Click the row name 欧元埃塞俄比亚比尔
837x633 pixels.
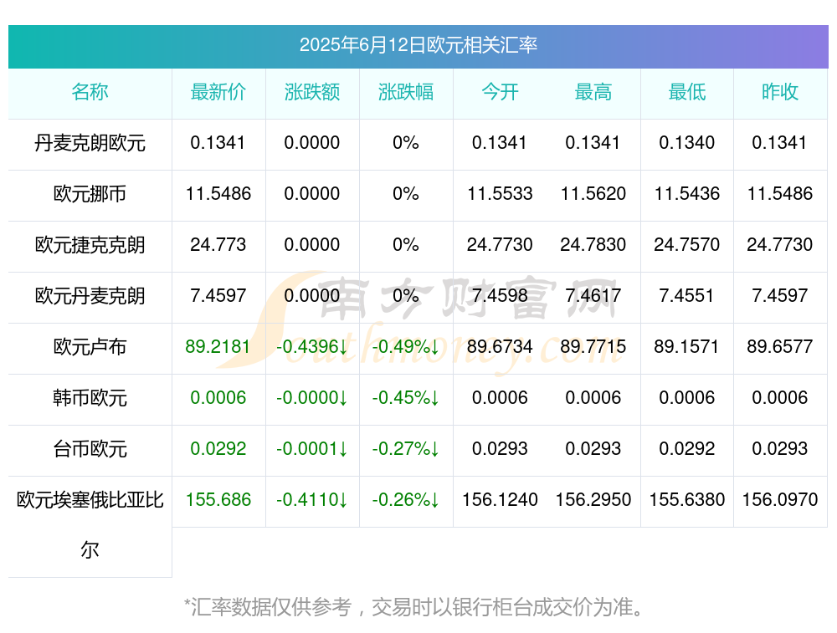[90, 525]
